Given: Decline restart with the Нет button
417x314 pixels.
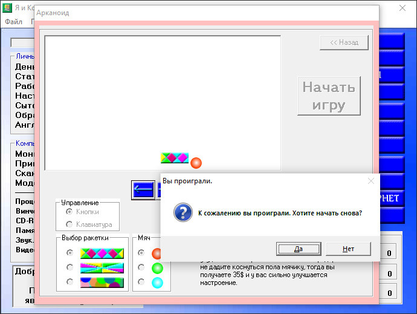Looking at the screenshot, I should pyautogui.click(x=348, y=249).
